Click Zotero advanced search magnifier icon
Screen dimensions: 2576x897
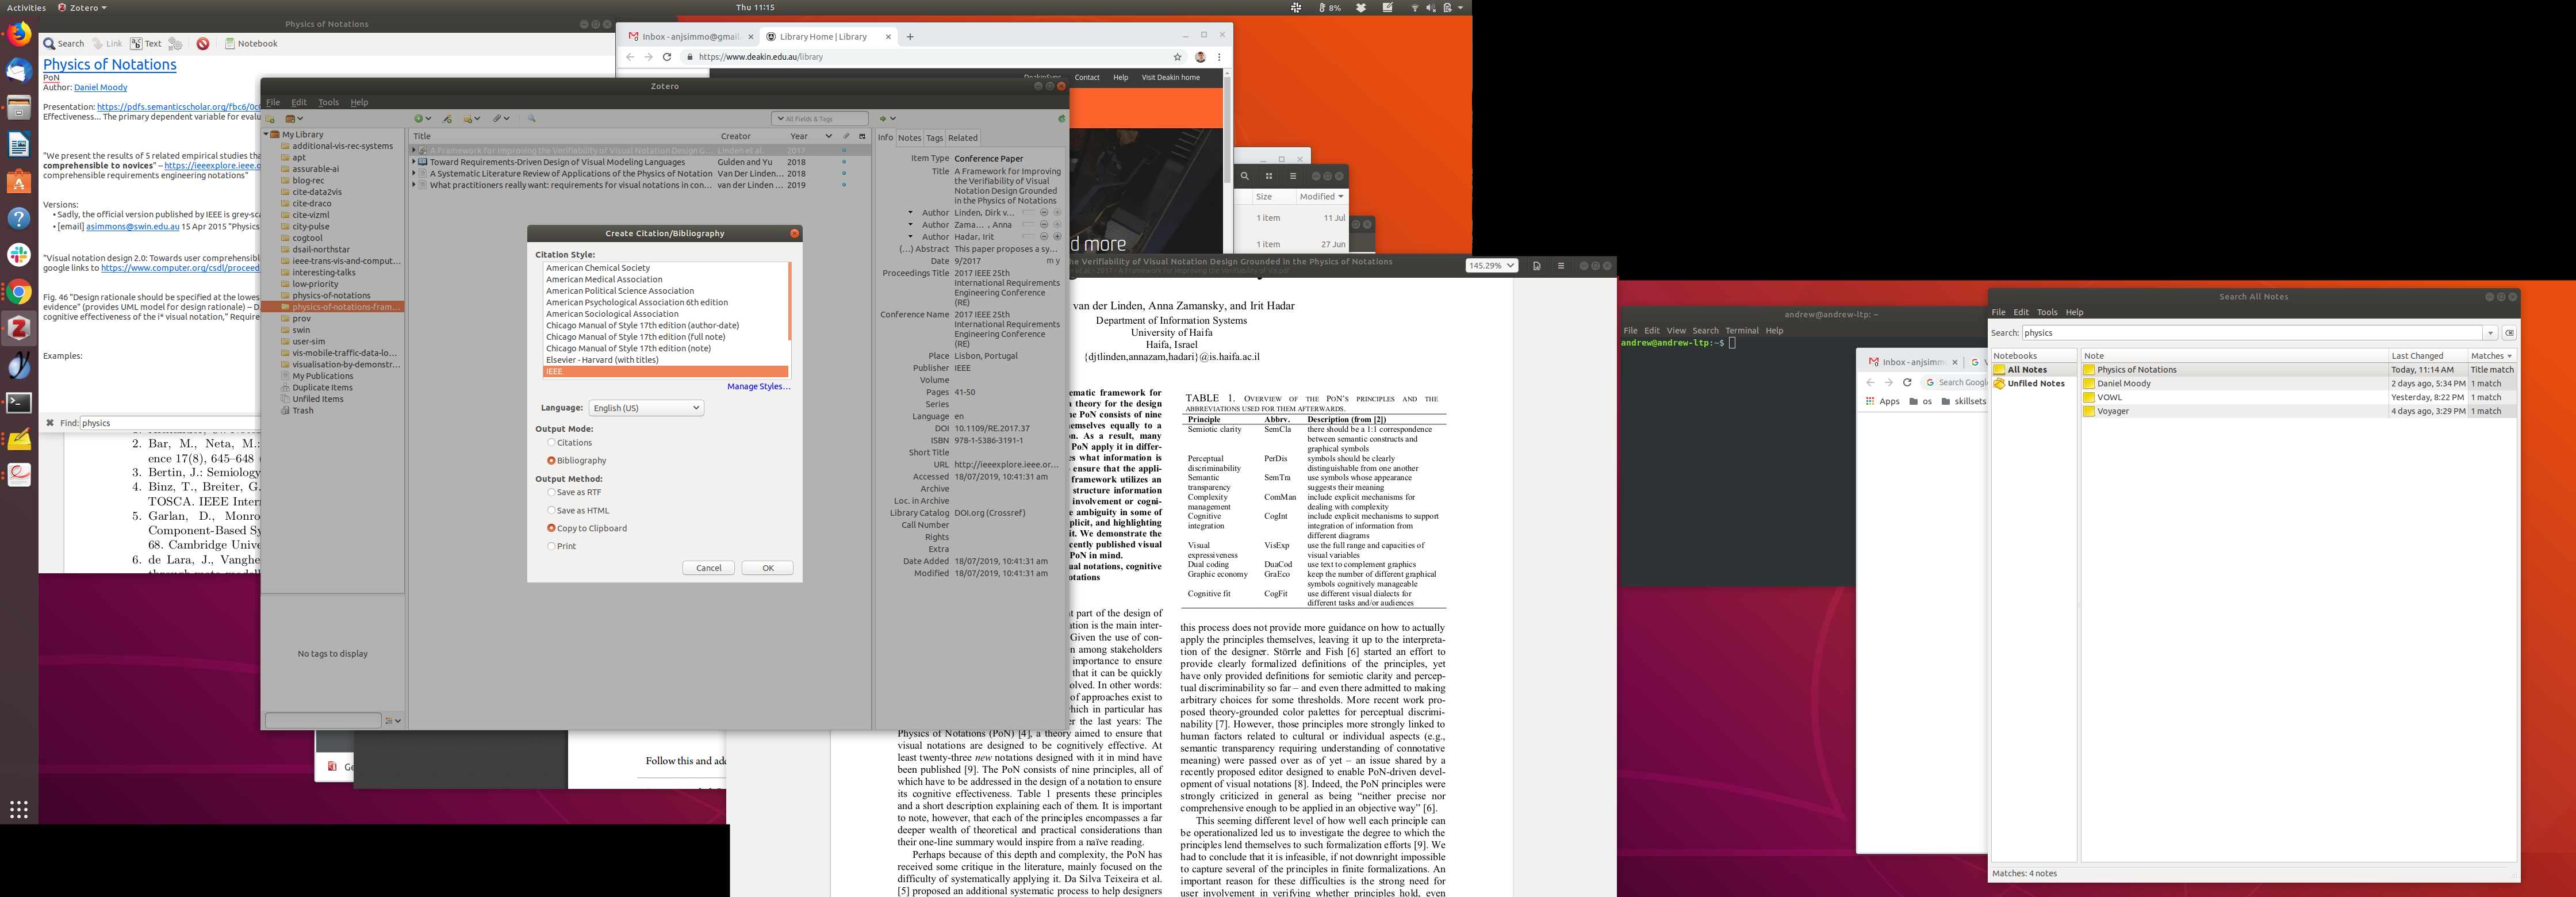point(532,119)
